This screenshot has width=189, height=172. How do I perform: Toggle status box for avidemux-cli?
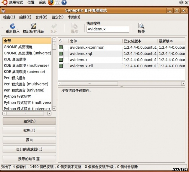click(x=61, y=66)
